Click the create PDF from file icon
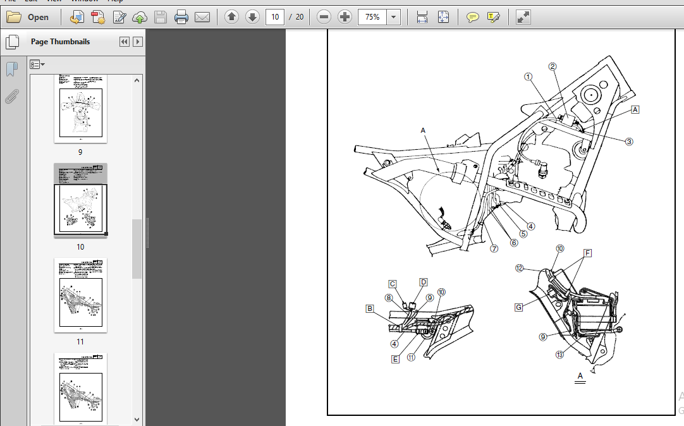Image resolution: width=684 pixels, height=426 pixels. (77, 17)
